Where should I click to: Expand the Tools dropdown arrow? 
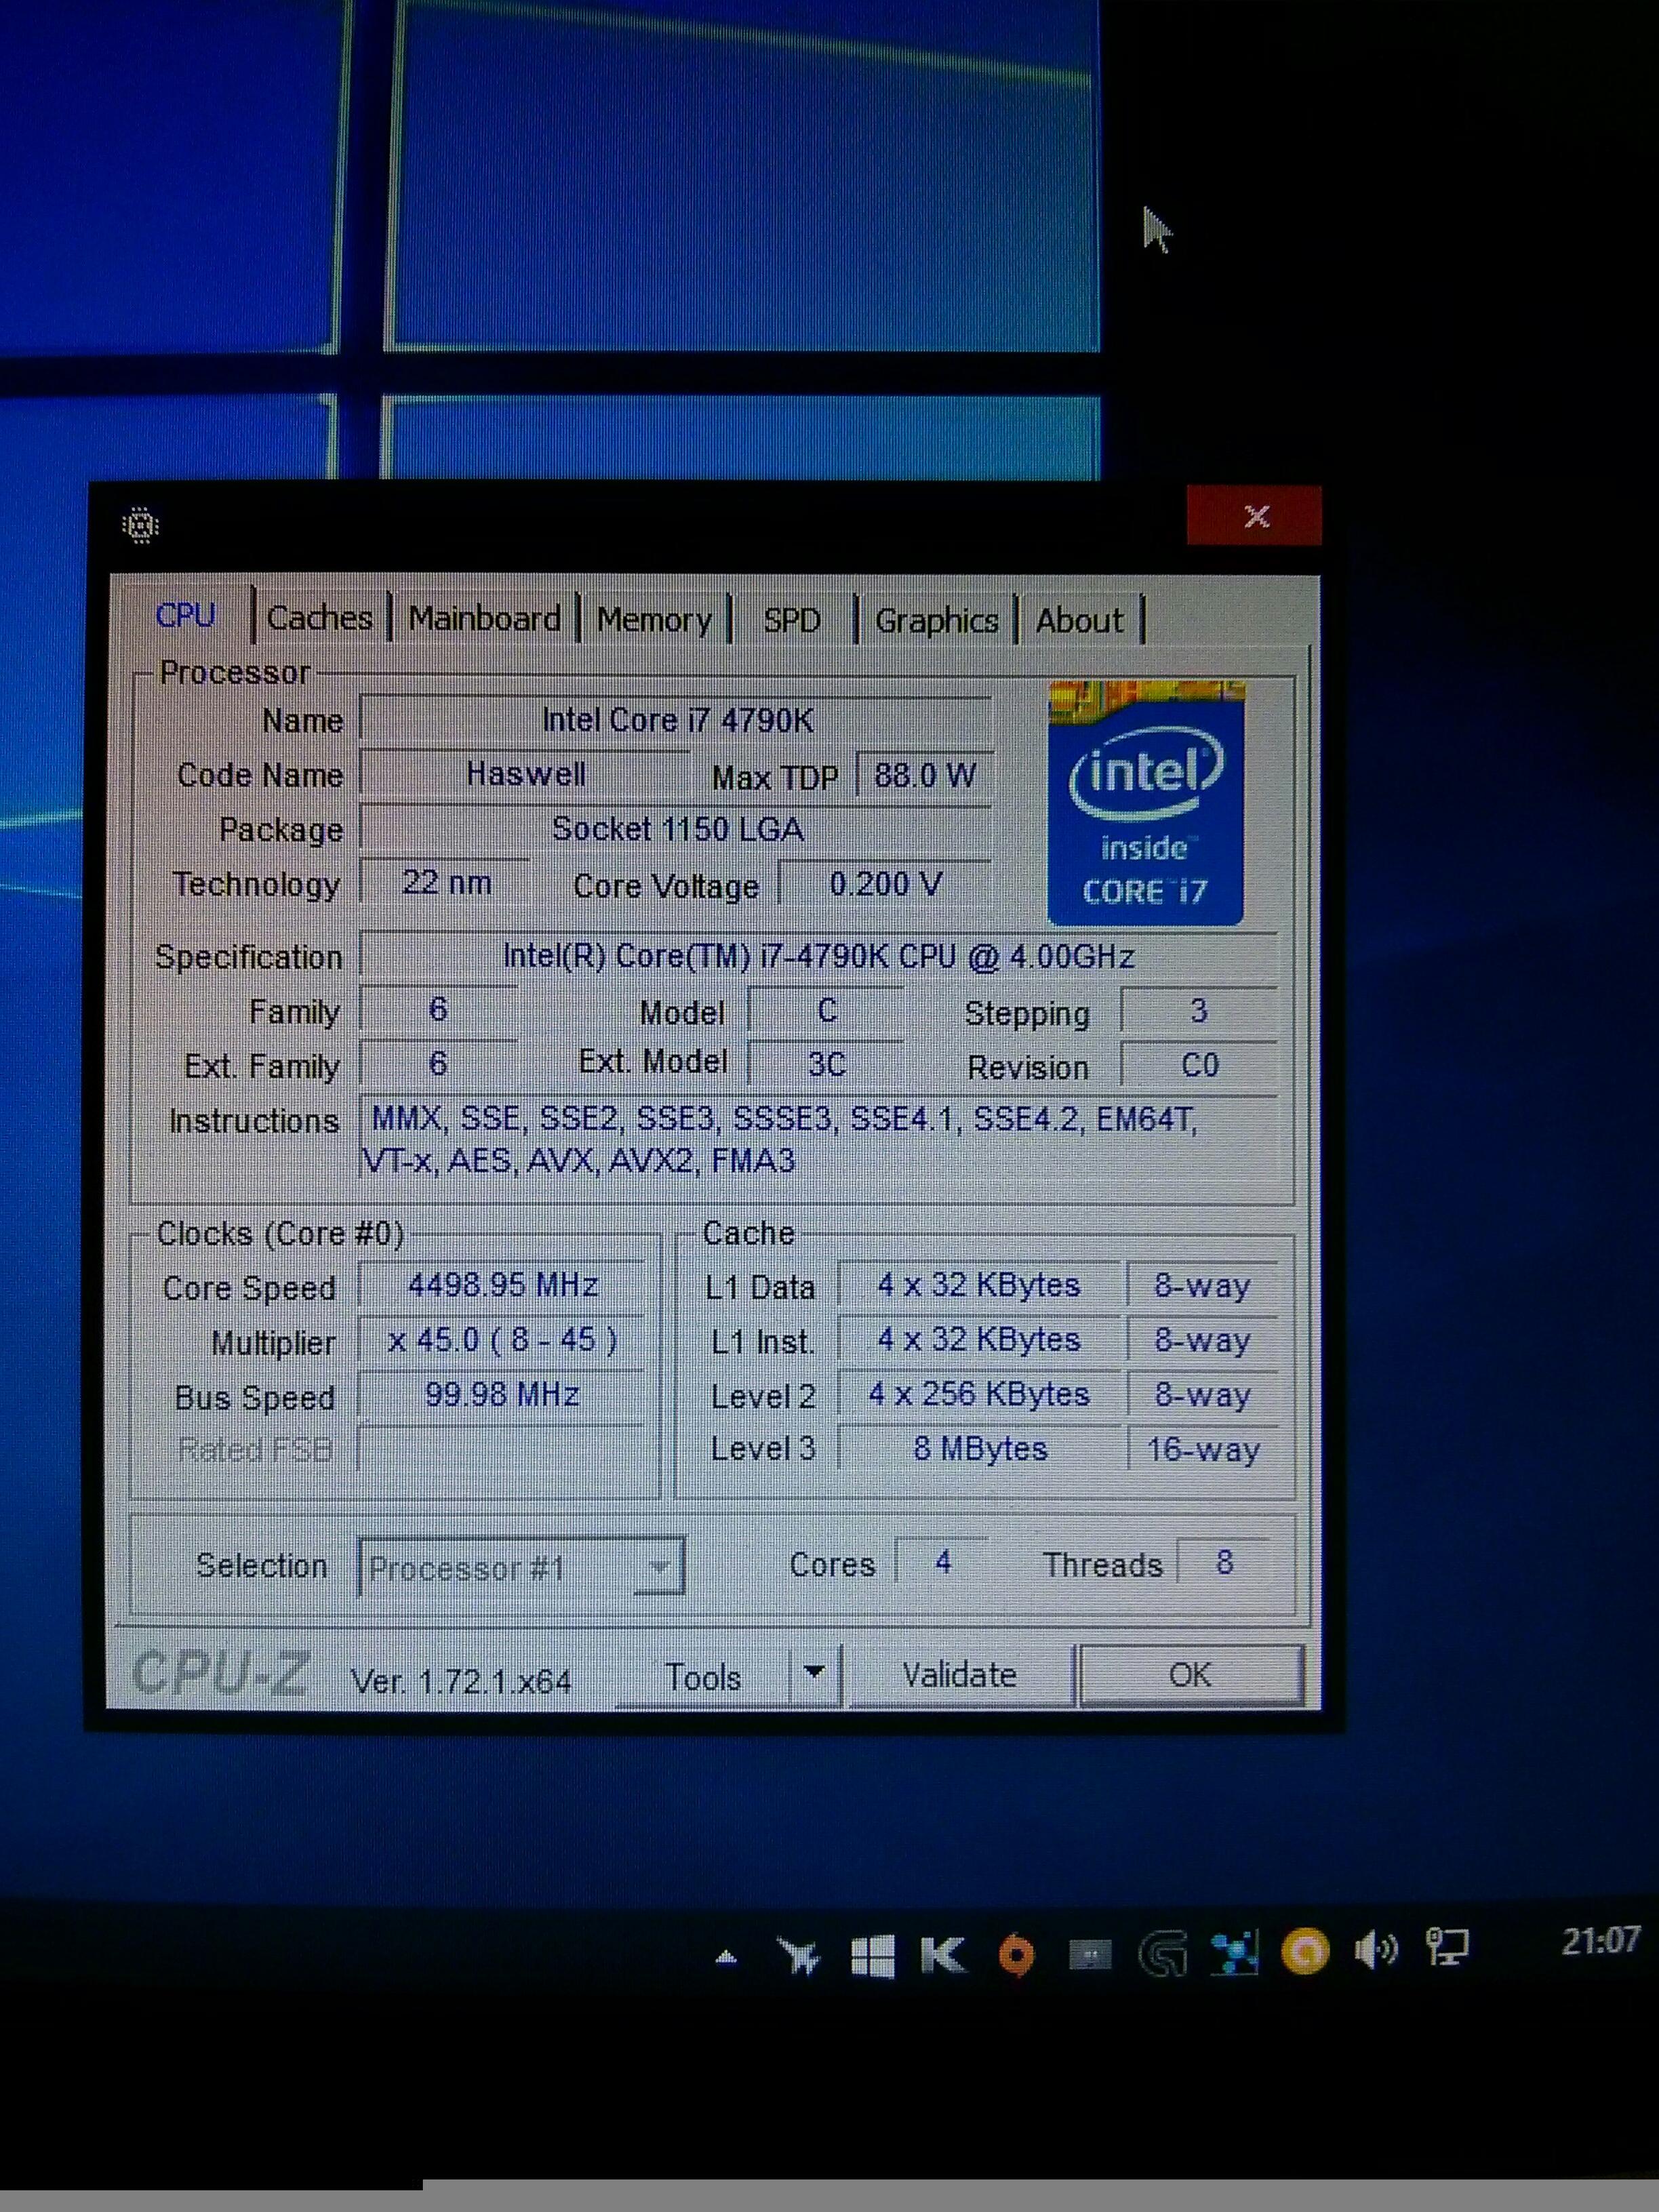pyautogui.click(x=814, y=1671)
